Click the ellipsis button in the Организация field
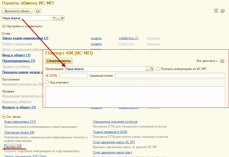This screenshot has width=229, height=157. (x=148, y=69)
